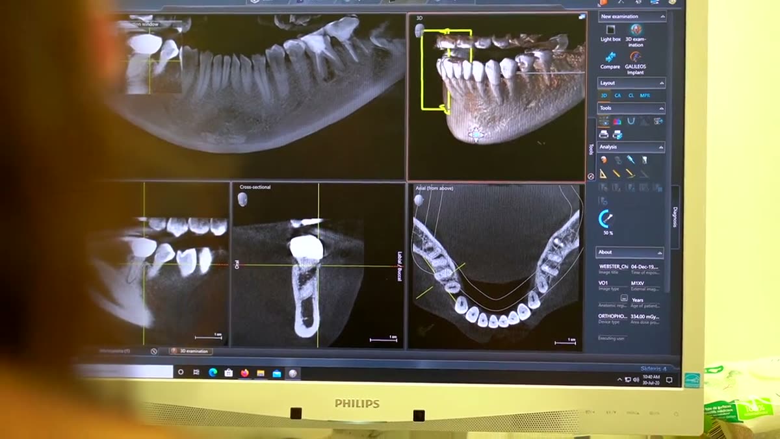
Task: Click the 04-Dec-19 exposure time value
Action: (x=645, y=267)
